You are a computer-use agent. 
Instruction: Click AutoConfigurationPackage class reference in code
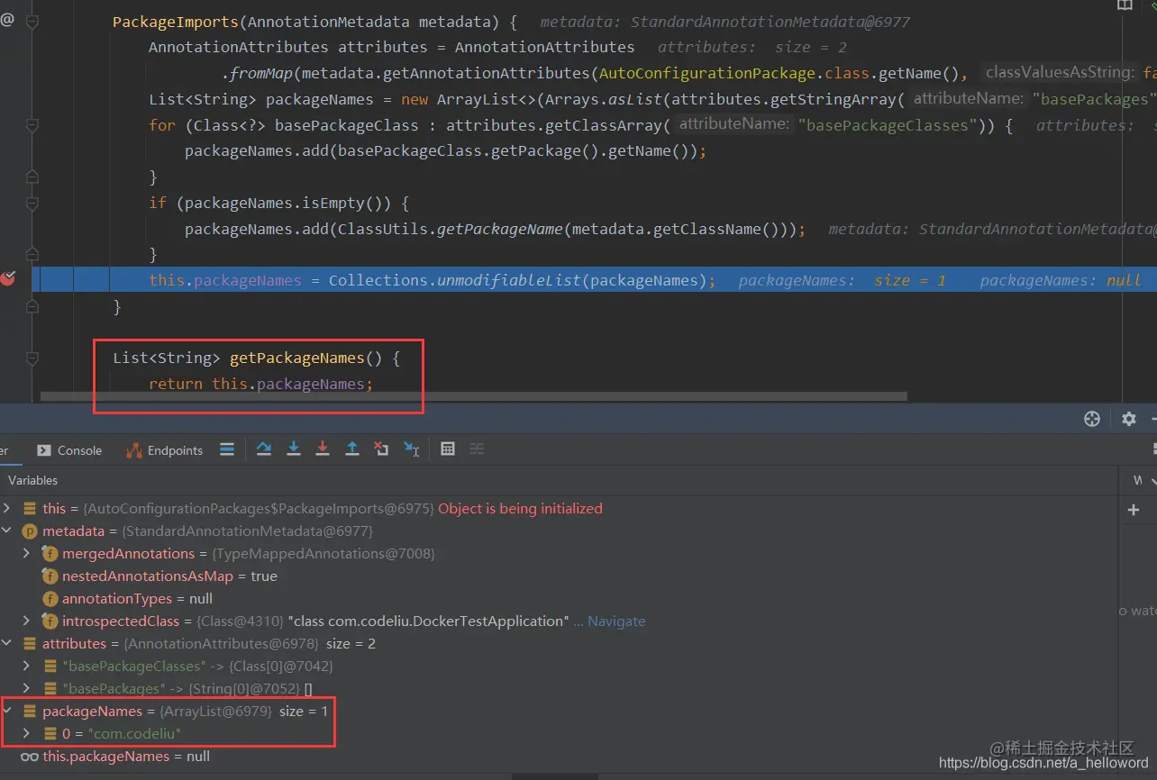point(707,73)
